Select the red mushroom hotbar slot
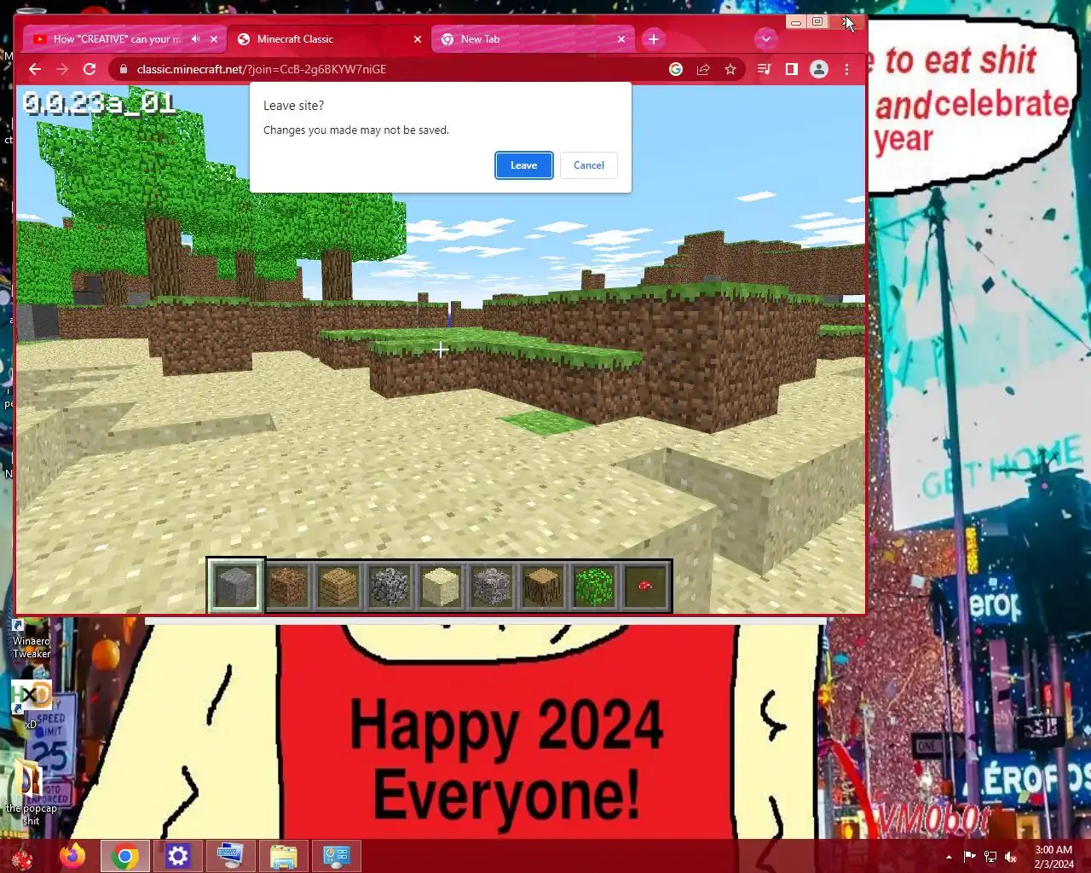The image size is (1091, 873). pos(645,587)
